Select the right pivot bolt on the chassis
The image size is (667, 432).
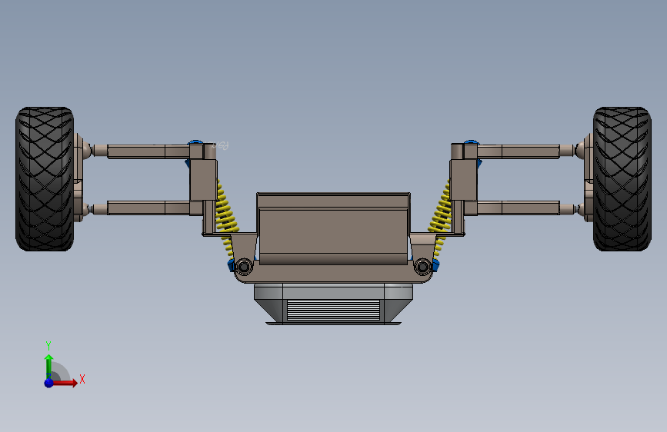[422, 267]
